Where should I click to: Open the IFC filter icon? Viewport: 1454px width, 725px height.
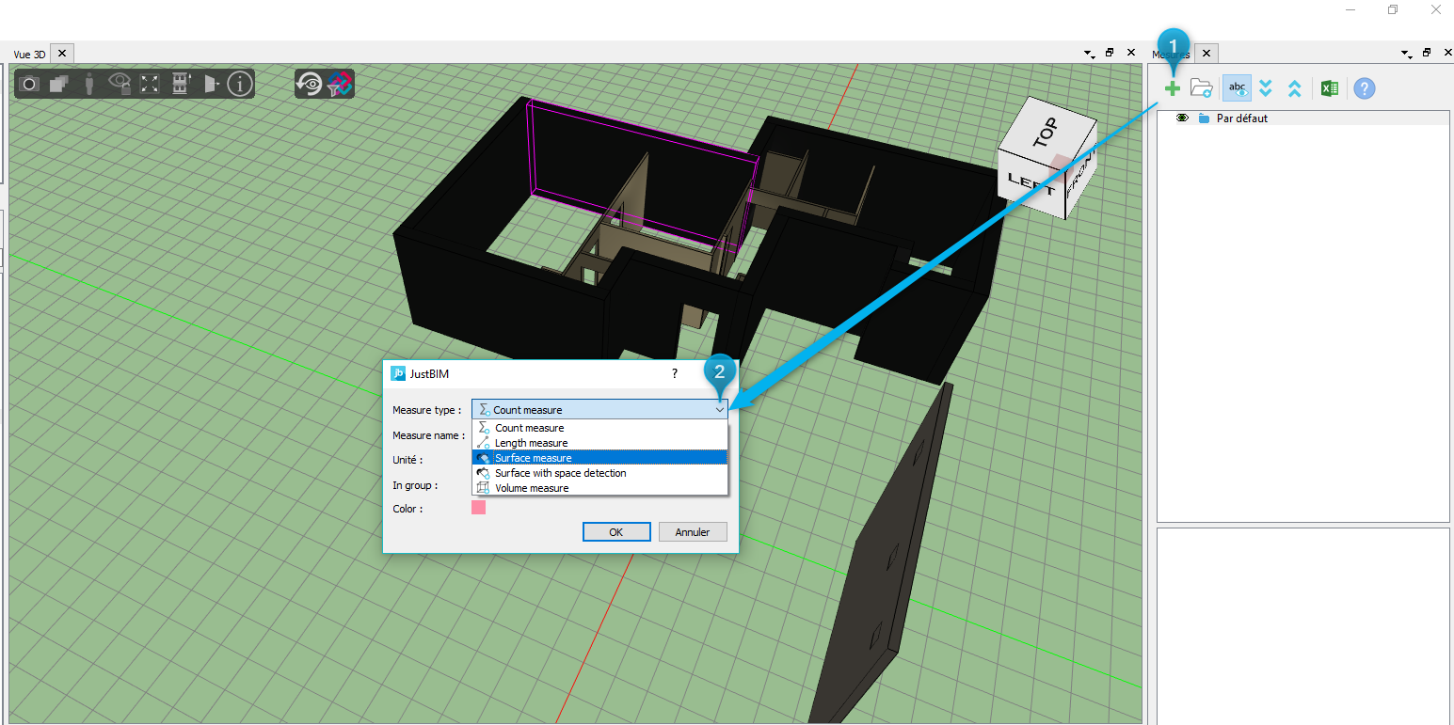tap(339, 85)
